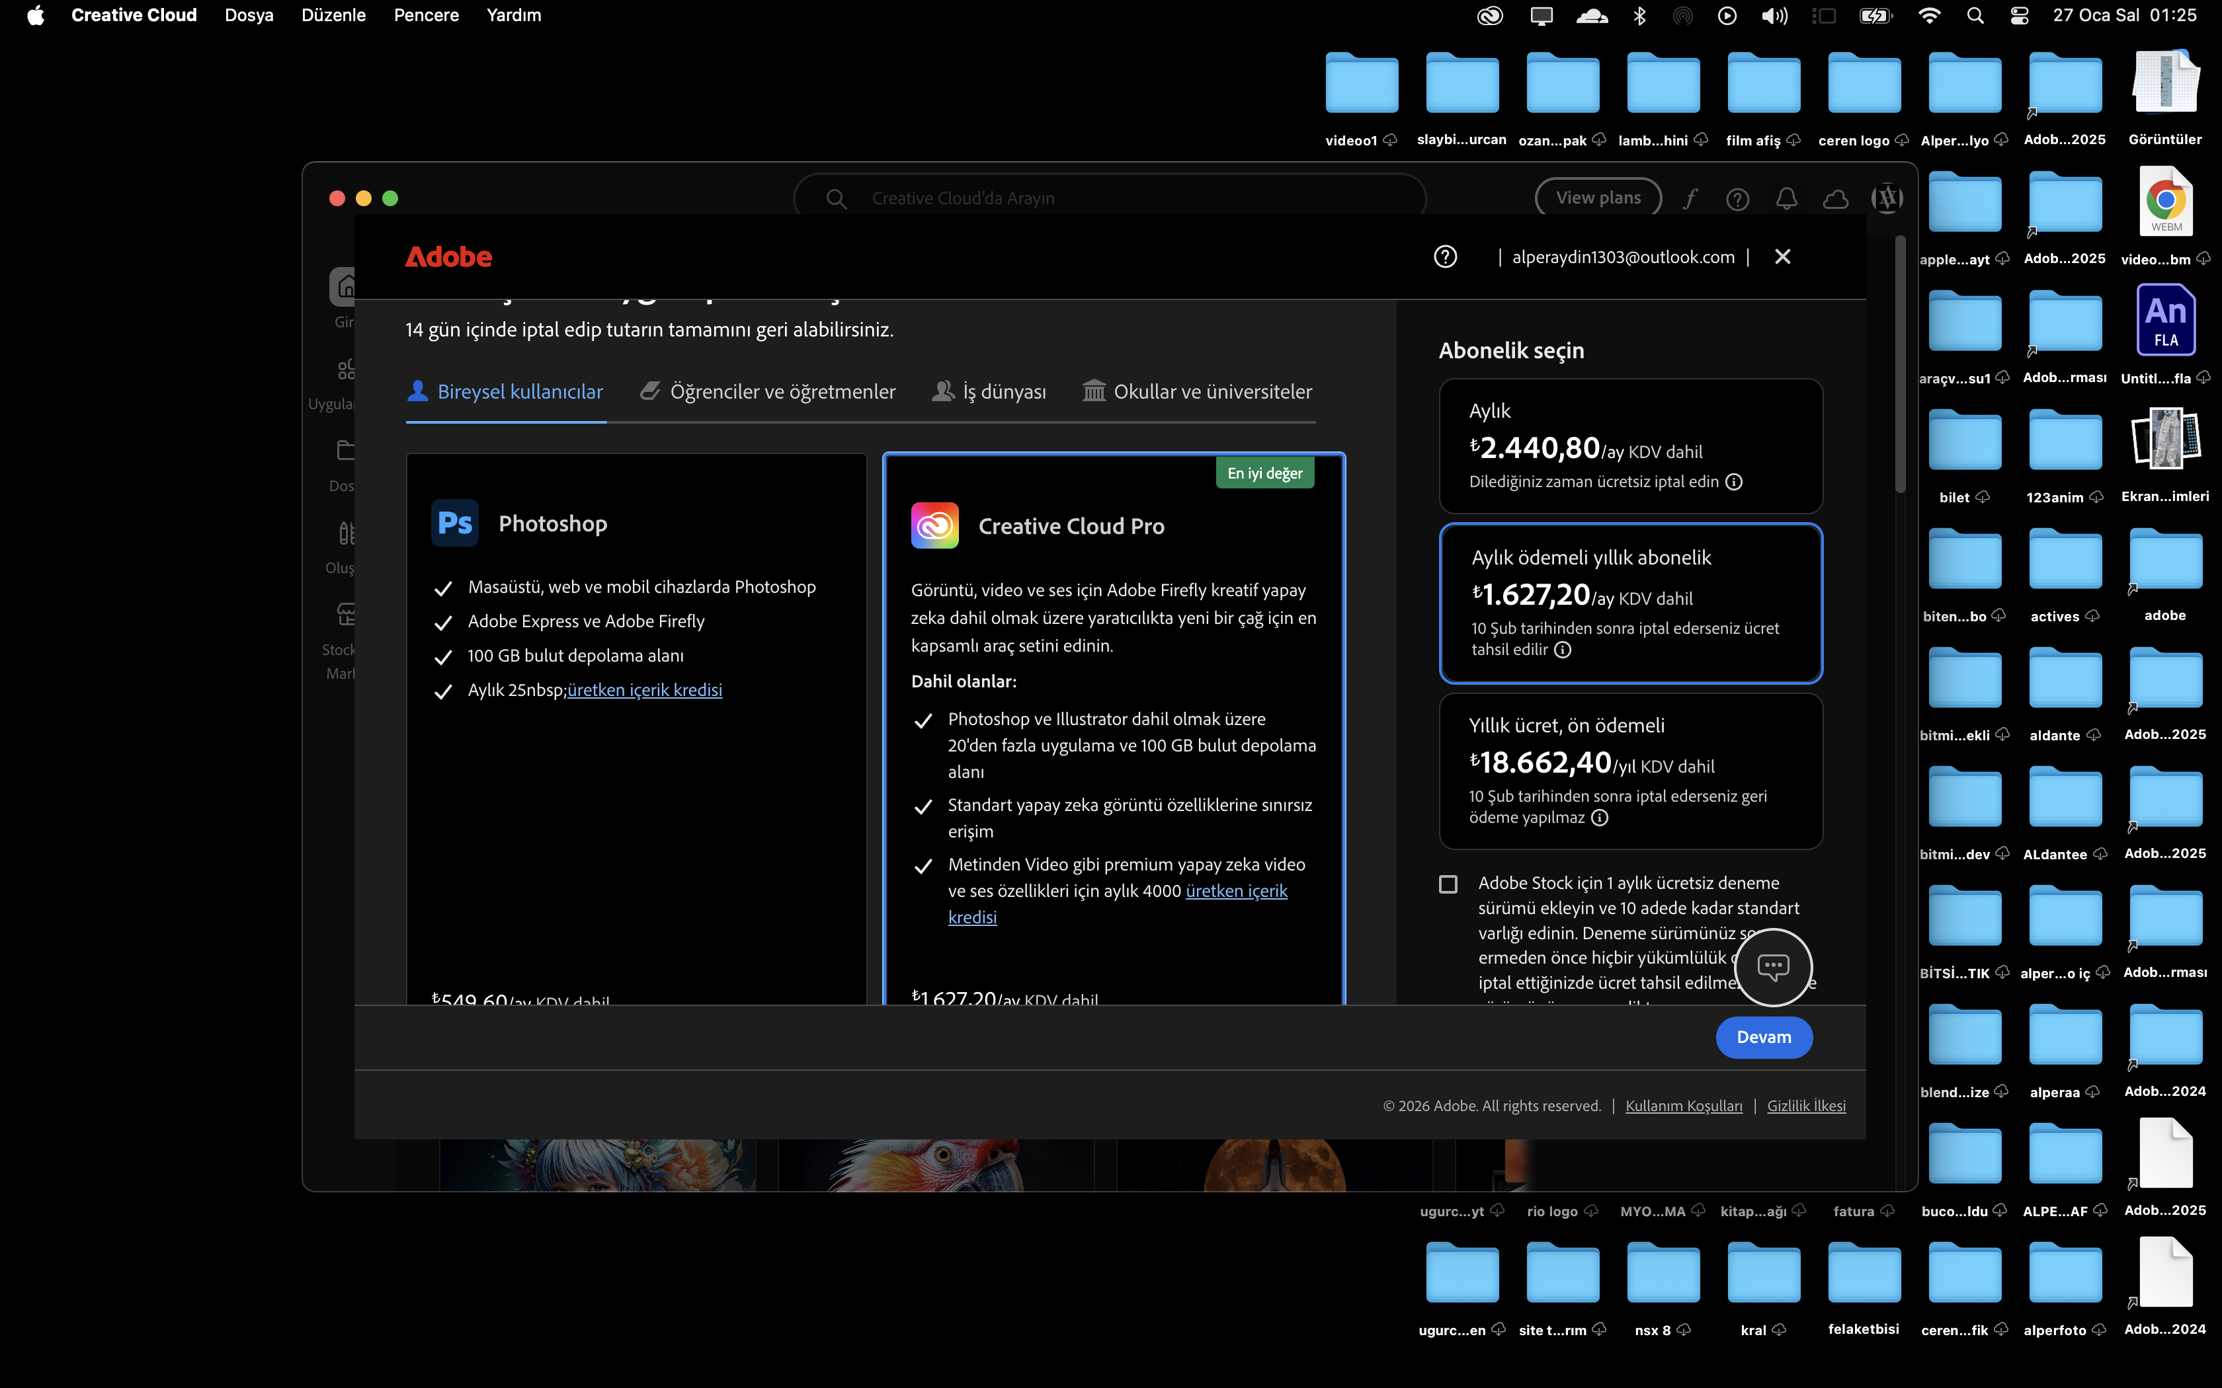Tick the Adobe Stock free trial checkbox
This screenshot has height=1388, width=2222.
[x=1448, y=884]
